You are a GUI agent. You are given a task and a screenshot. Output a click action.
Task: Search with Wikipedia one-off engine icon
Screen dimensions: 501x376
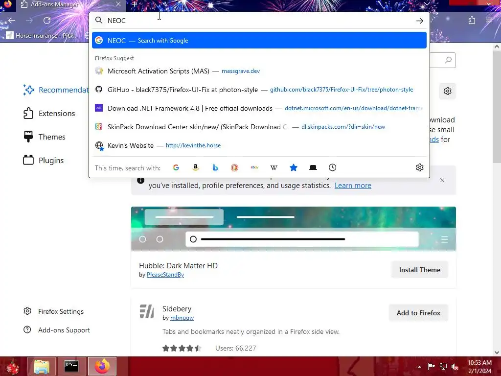click(274, 167)
